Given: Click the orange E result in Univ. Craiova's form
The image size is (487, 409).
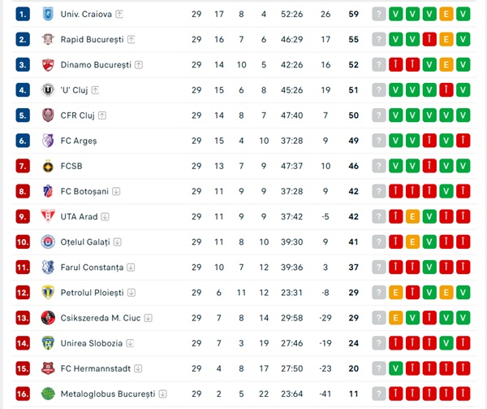Looking at the screenshot, I should pos(446,14).
